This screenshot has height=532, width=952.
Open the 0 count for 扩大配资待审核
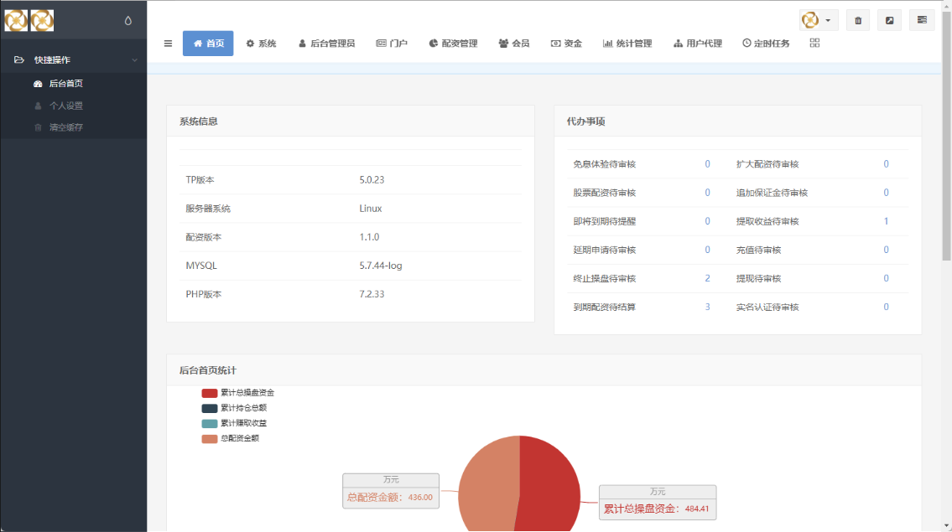tap(886, 164)
